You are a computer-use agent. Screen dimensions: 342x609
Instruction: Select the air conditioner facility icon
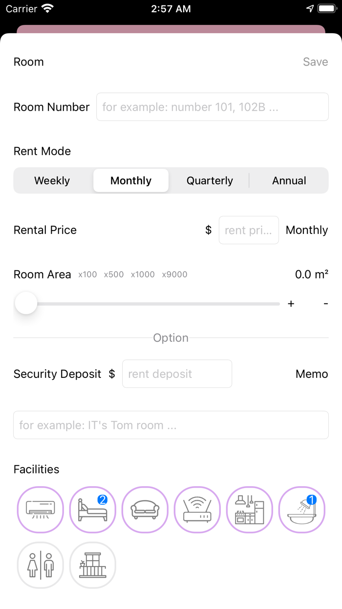click(41, 510)
